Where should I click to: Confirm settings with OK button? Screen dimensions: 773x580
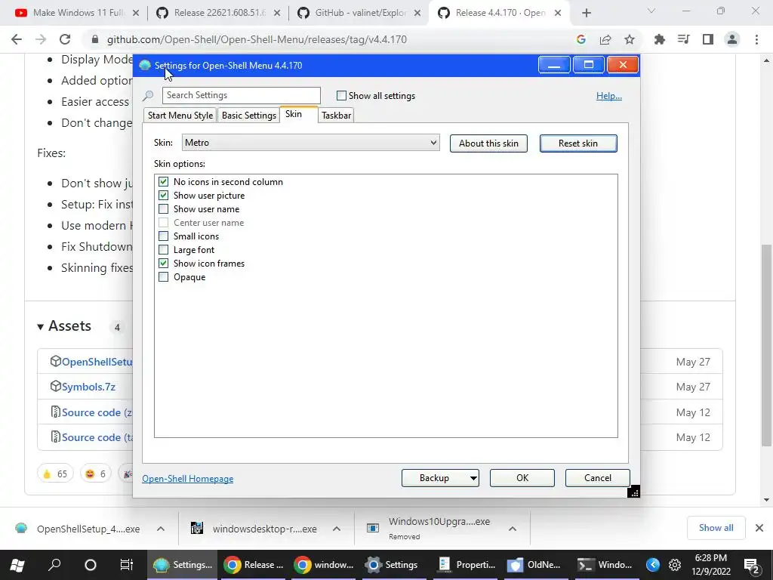coord(522,478)
